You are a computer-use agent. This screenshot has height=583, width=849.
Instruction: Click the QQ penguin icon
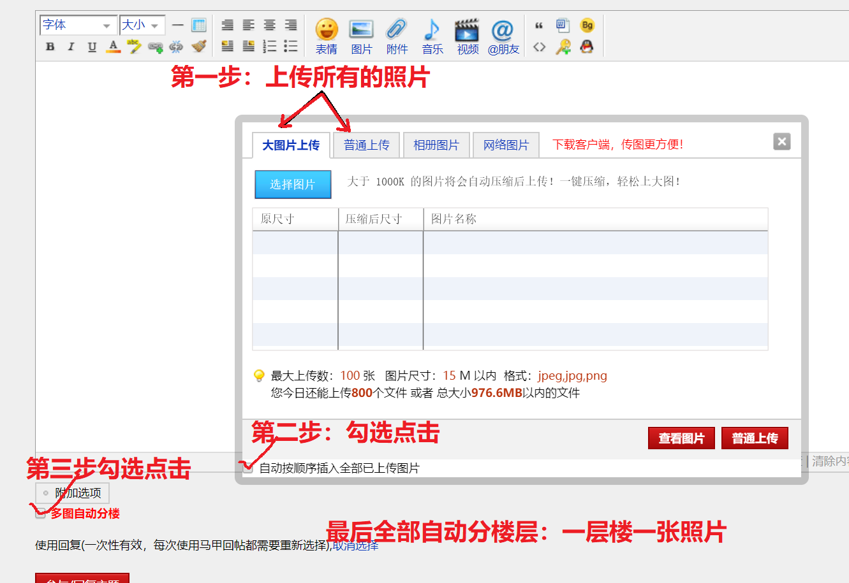click(587, 47)
